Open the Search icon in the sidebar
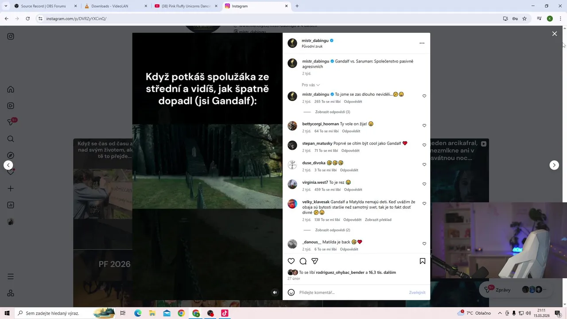 [11, 139]
